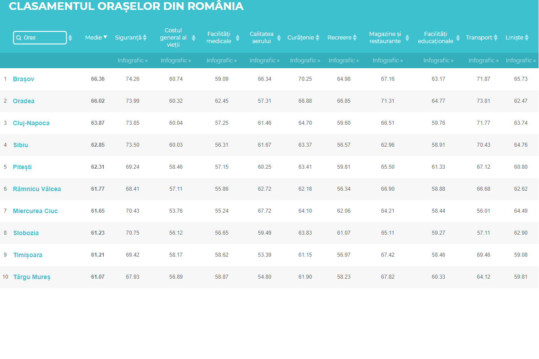This screenshot has width=539, height=359.
Task: Sort by Magazine și restaurante label
Action: 385,38
